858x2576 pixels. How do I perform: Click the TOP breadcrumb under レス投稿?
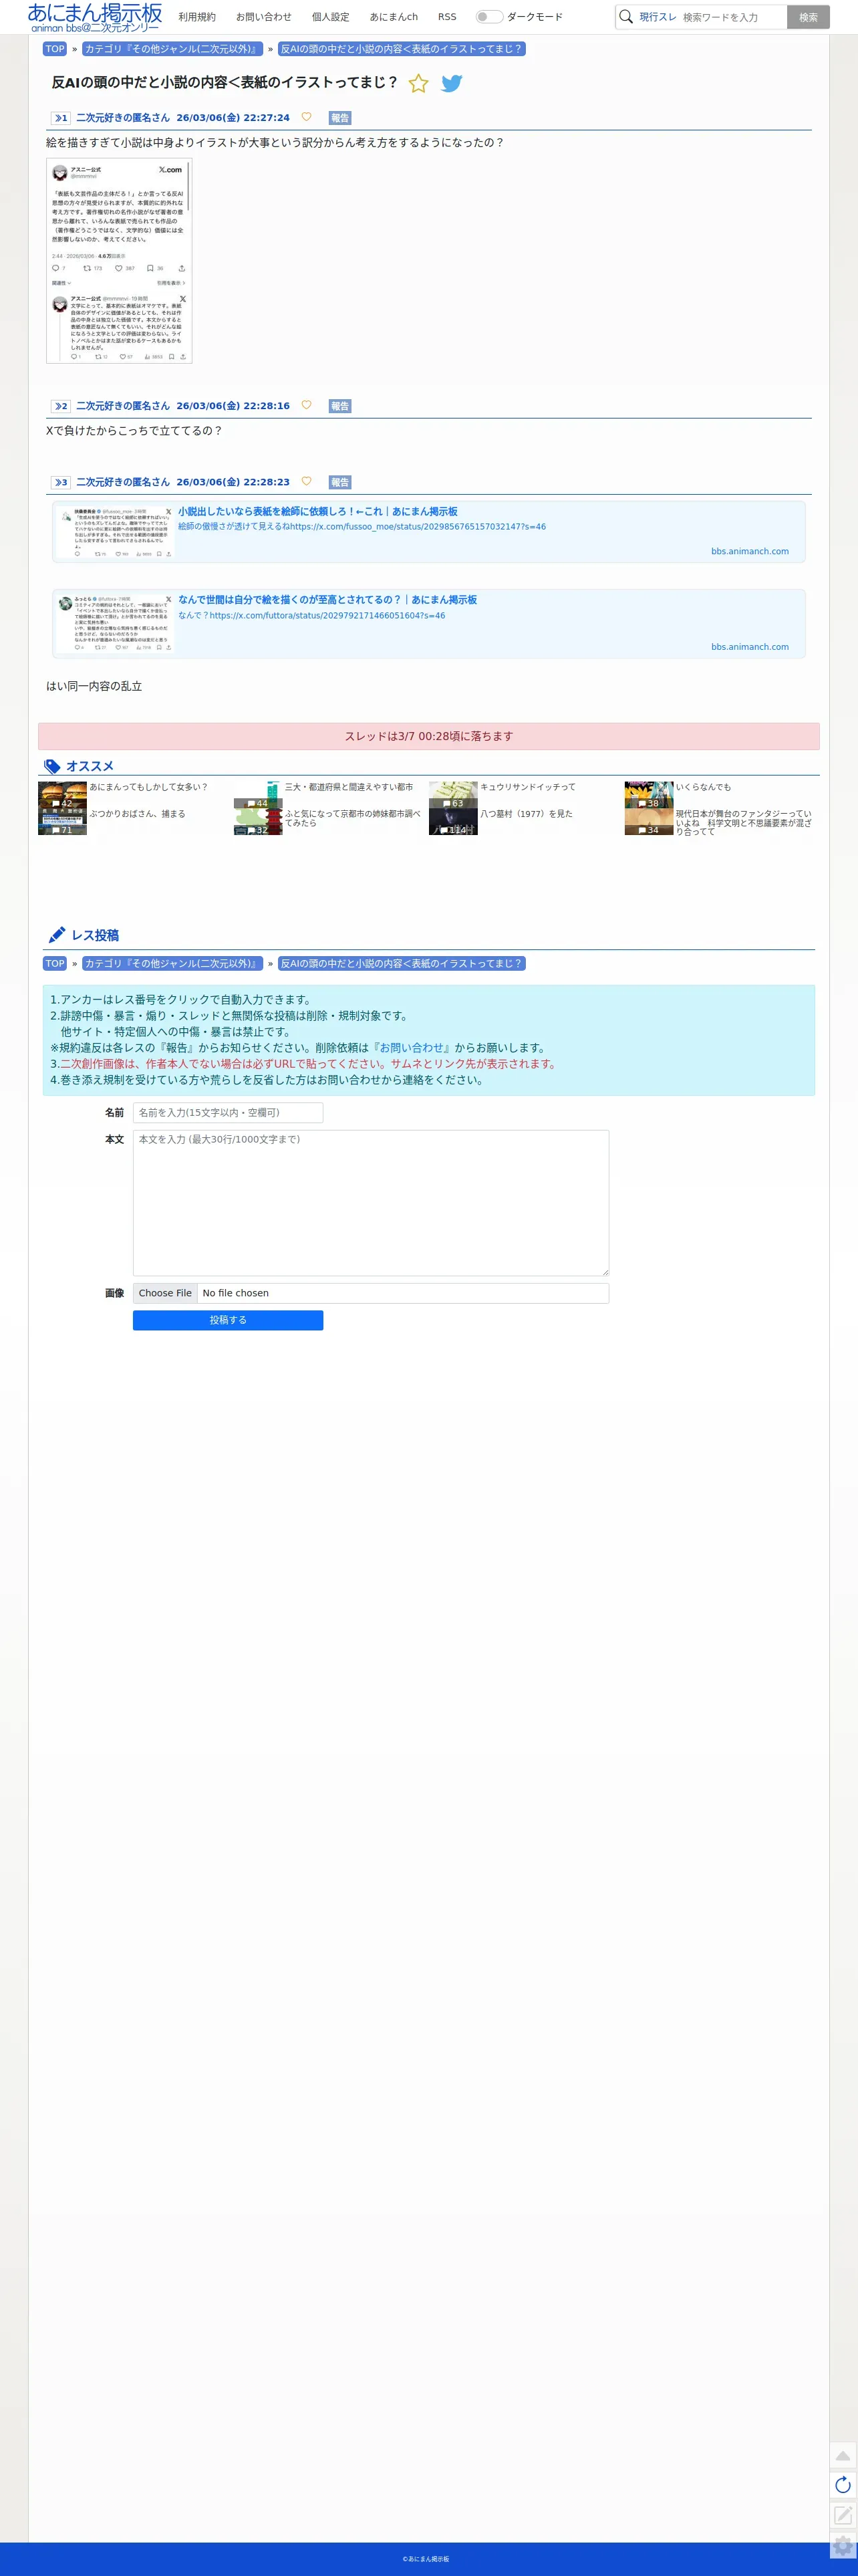[55, 964]
